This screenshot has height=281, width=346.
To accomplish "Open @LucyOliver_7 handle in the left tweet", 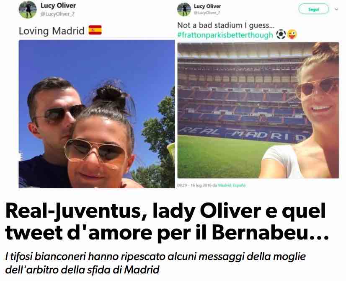I will coord(57,14).
